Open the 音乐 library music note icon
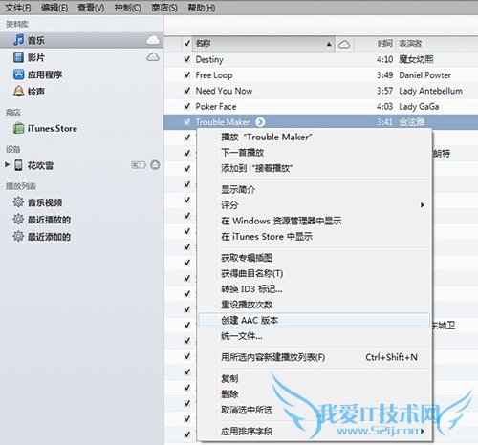Viewport: 478px width, 445px height. pyautogui.click(x=18, y=40)
